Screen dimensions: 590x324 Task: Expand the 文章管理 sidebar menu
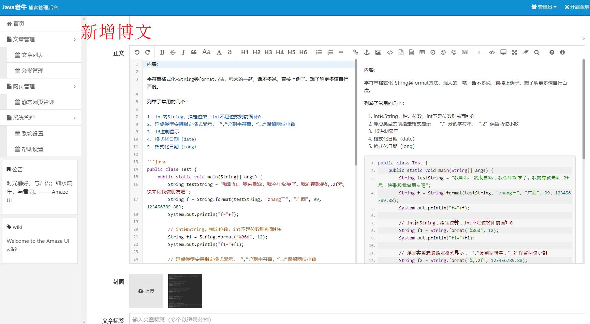pos(41,39)
